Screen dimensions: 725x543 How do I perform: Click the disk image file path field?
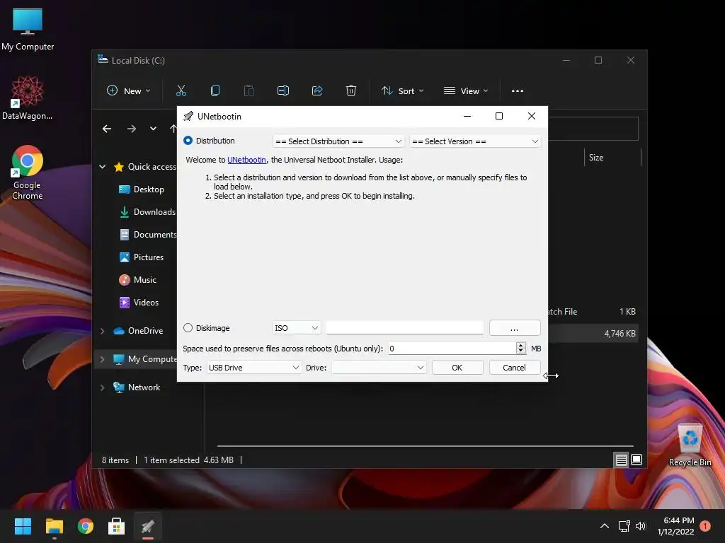click(x=404, y=328)
